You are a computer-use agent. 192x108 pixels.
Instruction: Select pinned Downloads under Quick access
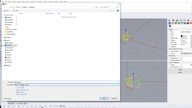10,20
